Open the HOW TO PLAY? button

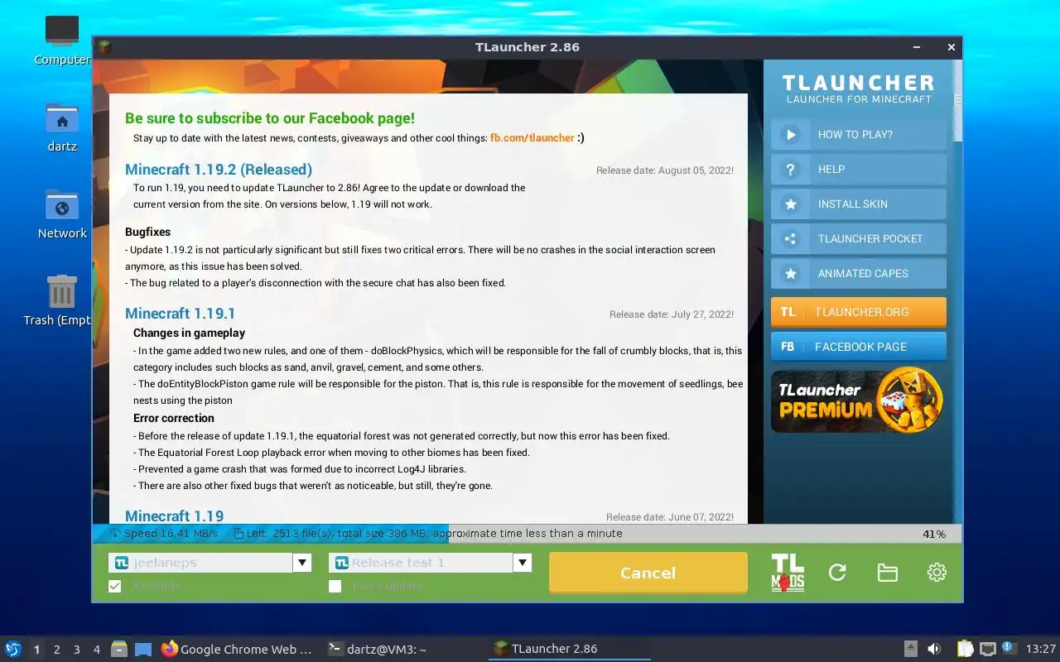coord(859,135)
